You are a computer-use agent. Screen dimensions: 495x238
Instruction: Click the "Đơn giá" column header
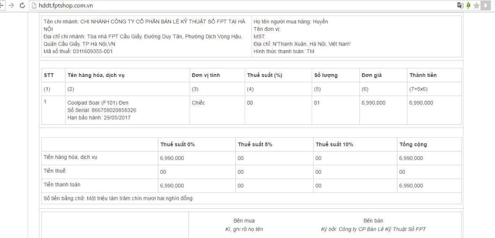(x=371, y=75)
